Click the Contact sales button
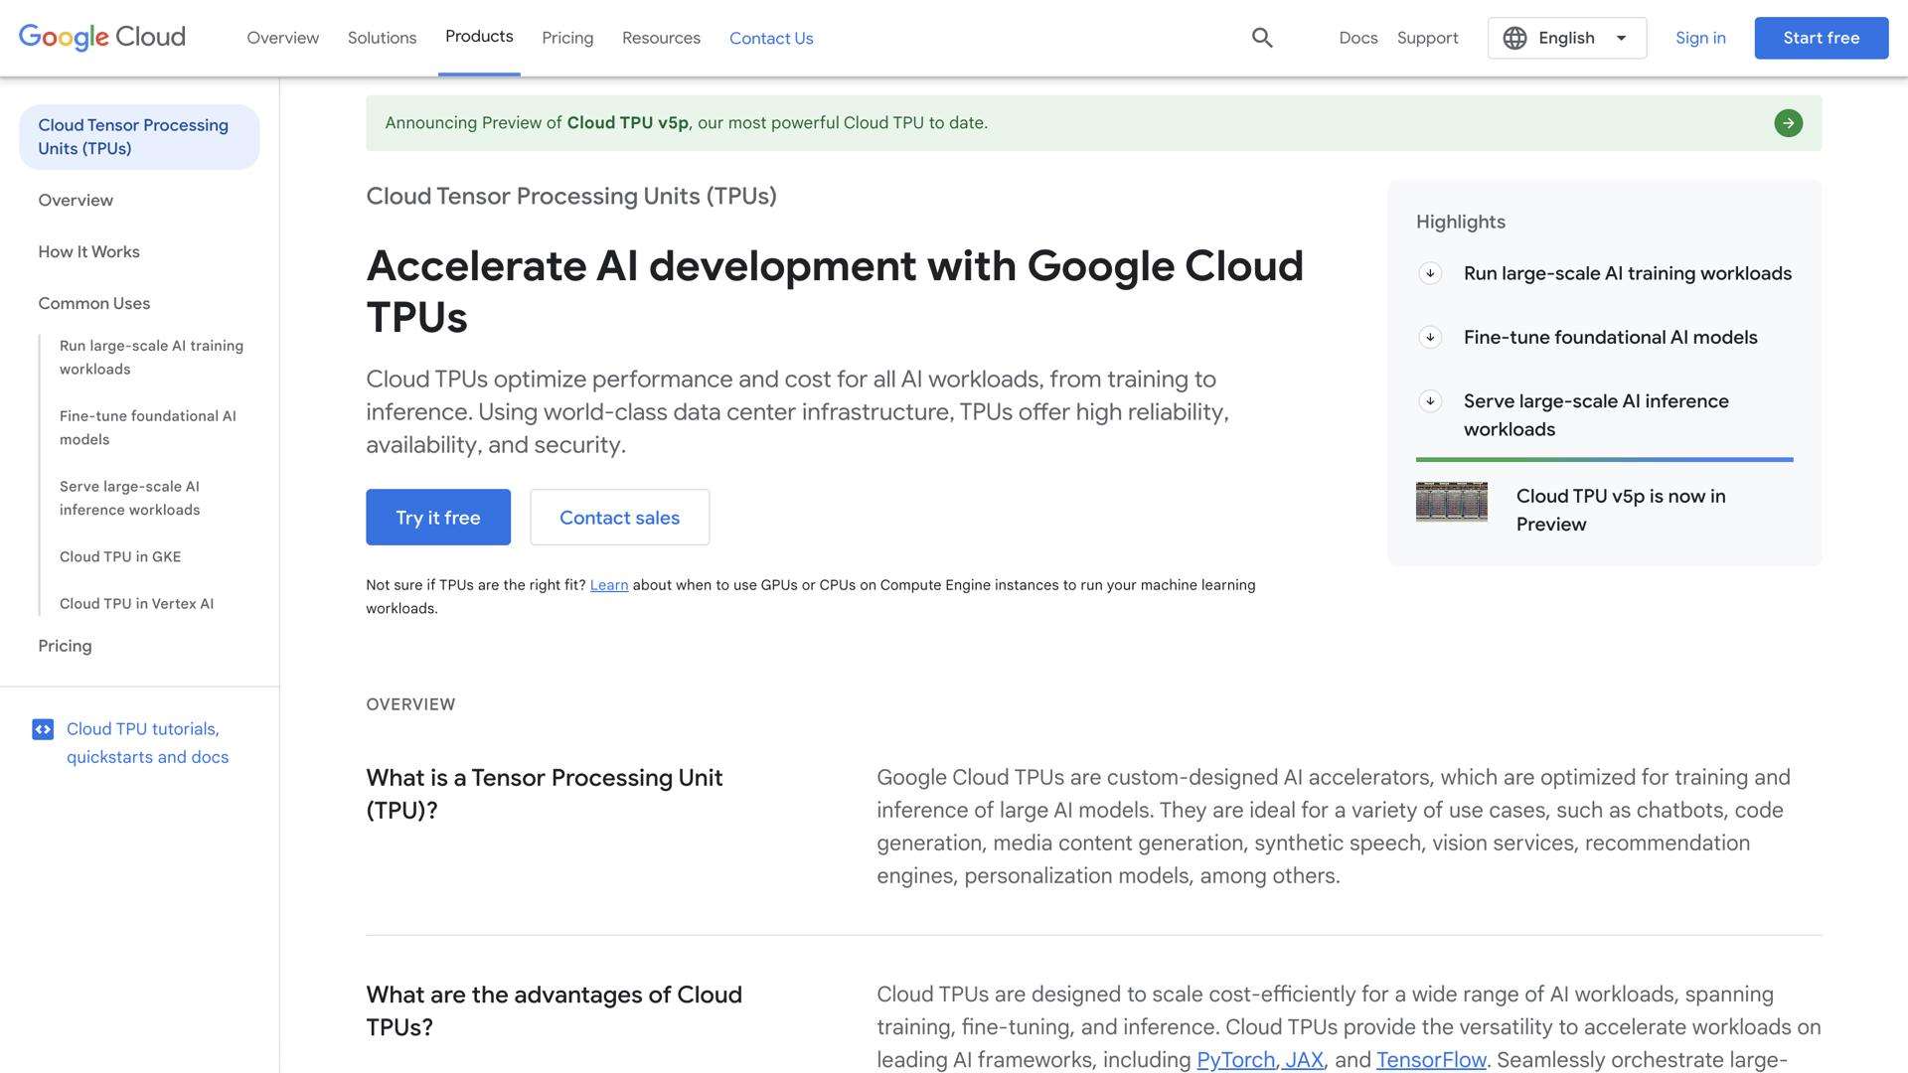This screenshot has height=1073, width=1908. (x=619, y=517)
